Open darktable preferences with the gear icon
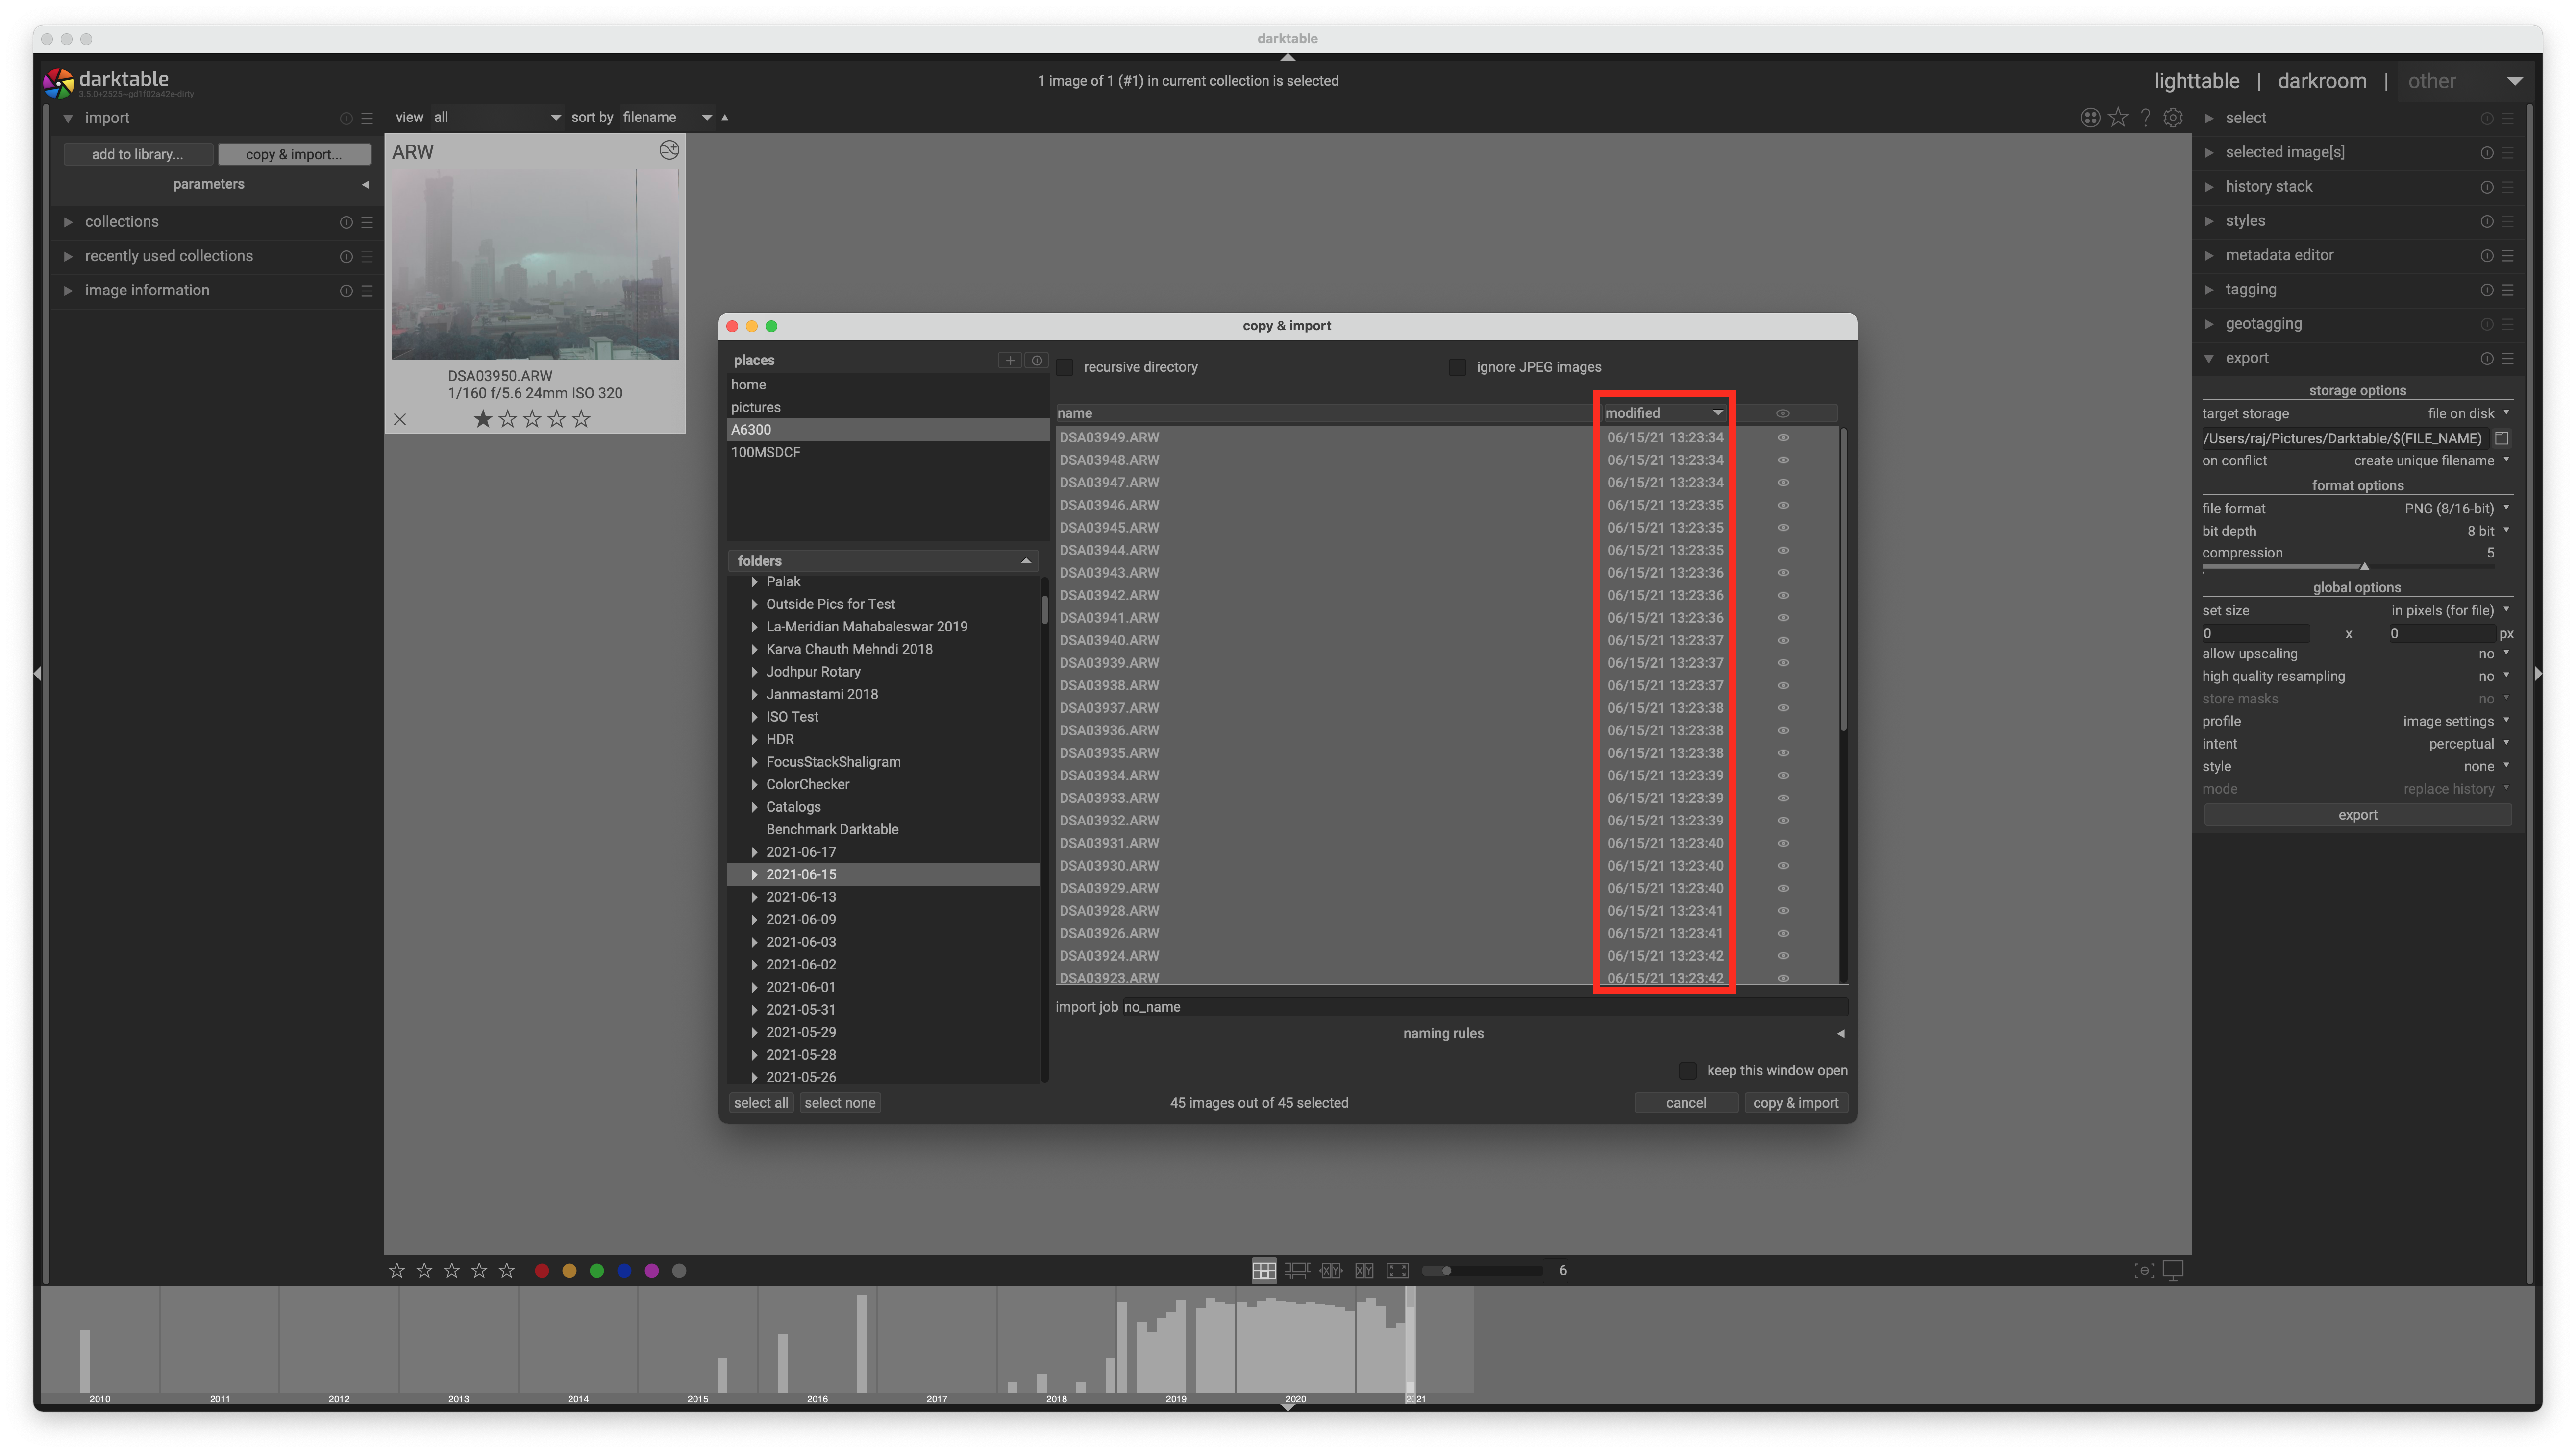Screen dimensions: 2576x1453 [2173, 117]
